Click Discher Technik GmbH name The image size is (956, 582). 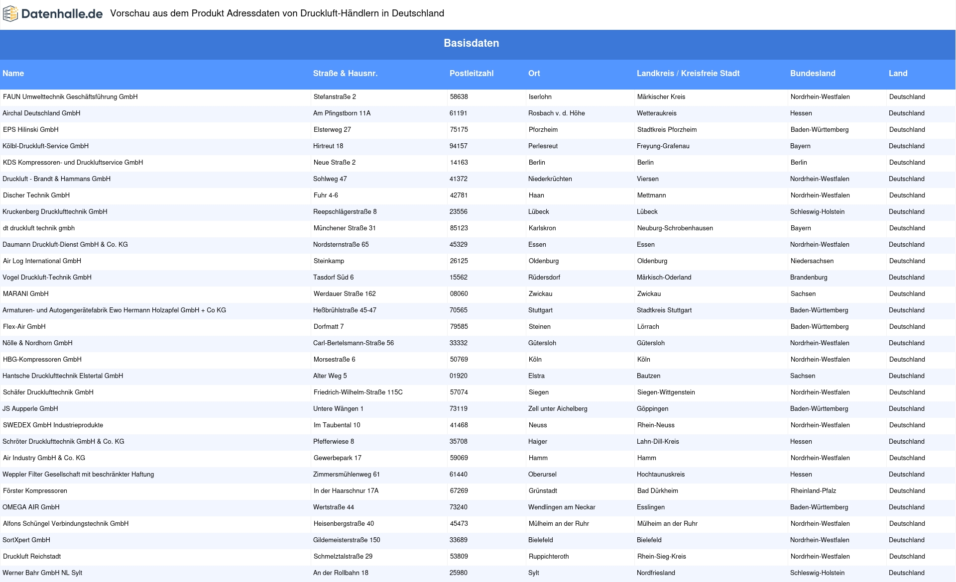tap(36, 195)
